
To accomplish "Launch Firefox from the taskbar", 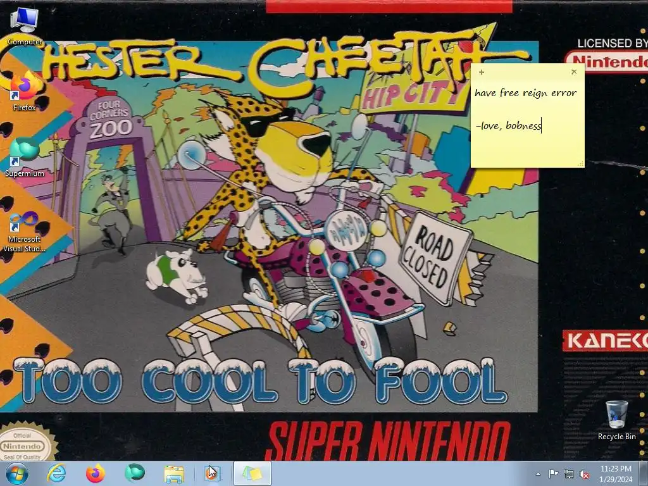I will (96, 473).
